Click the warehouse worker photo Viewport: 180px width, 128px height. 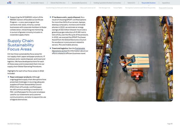pos(136,59)
